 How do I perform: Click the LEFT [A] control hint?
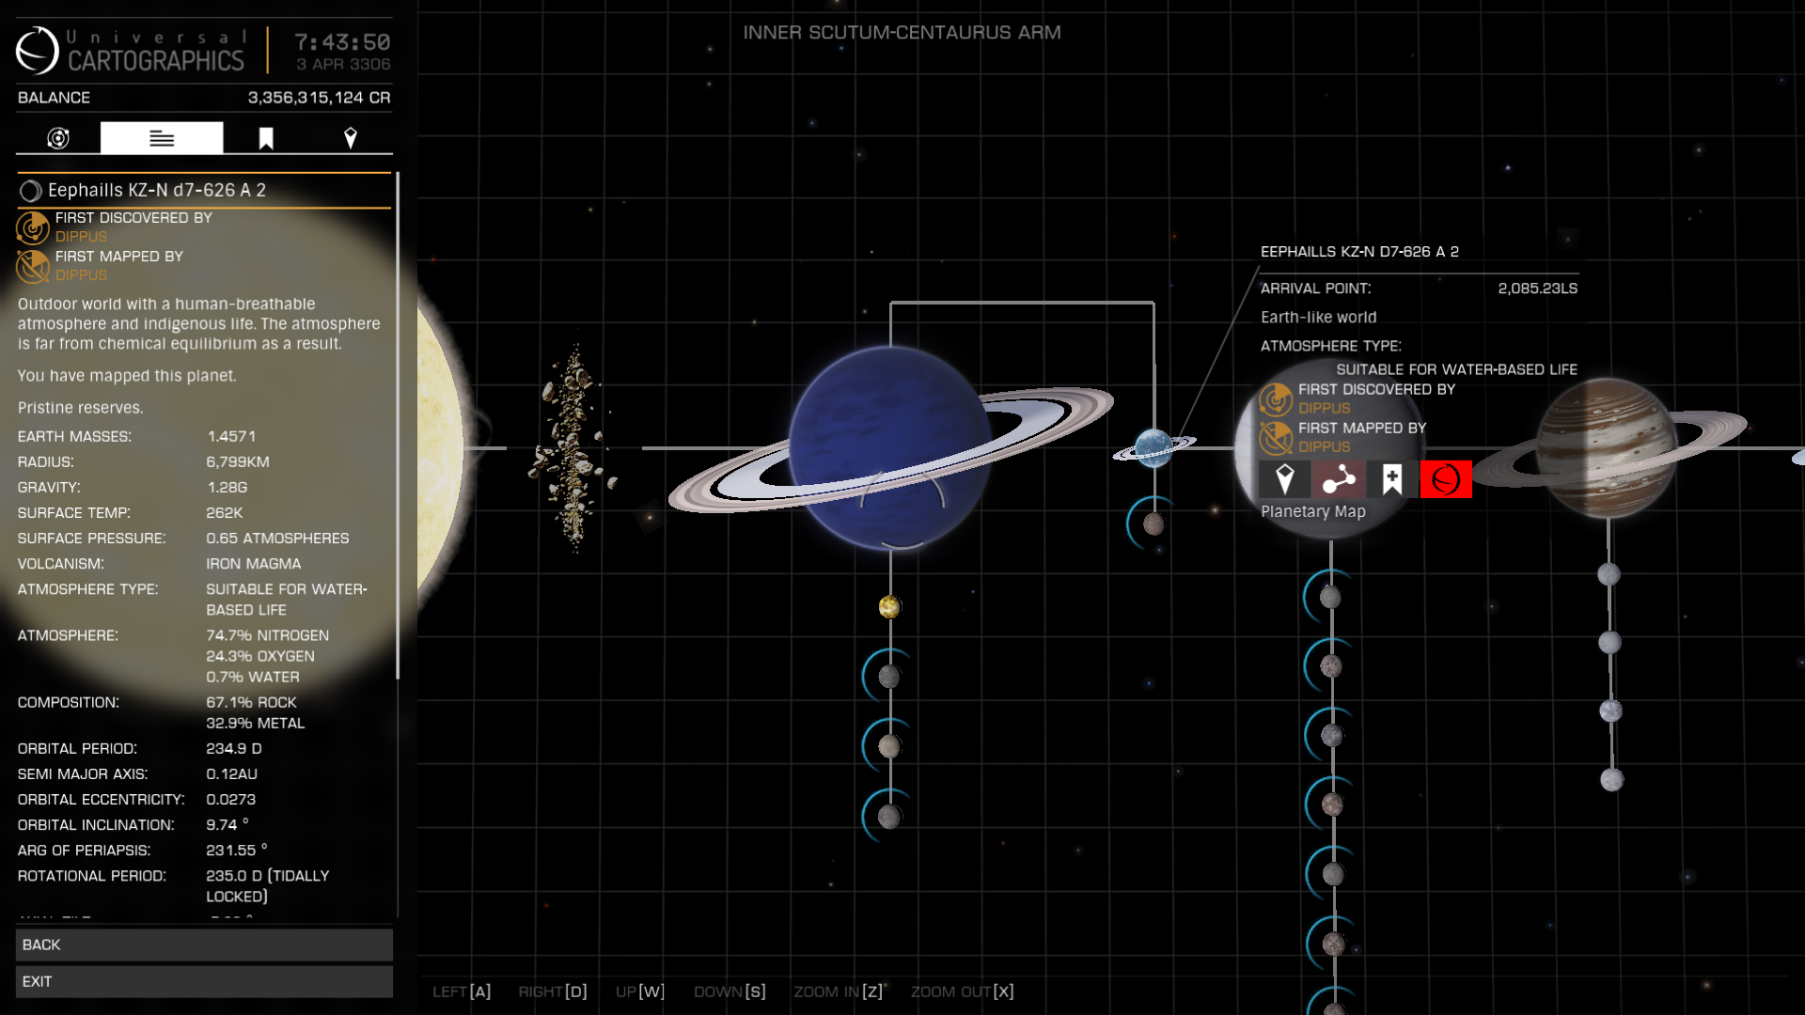click(462, 992)
